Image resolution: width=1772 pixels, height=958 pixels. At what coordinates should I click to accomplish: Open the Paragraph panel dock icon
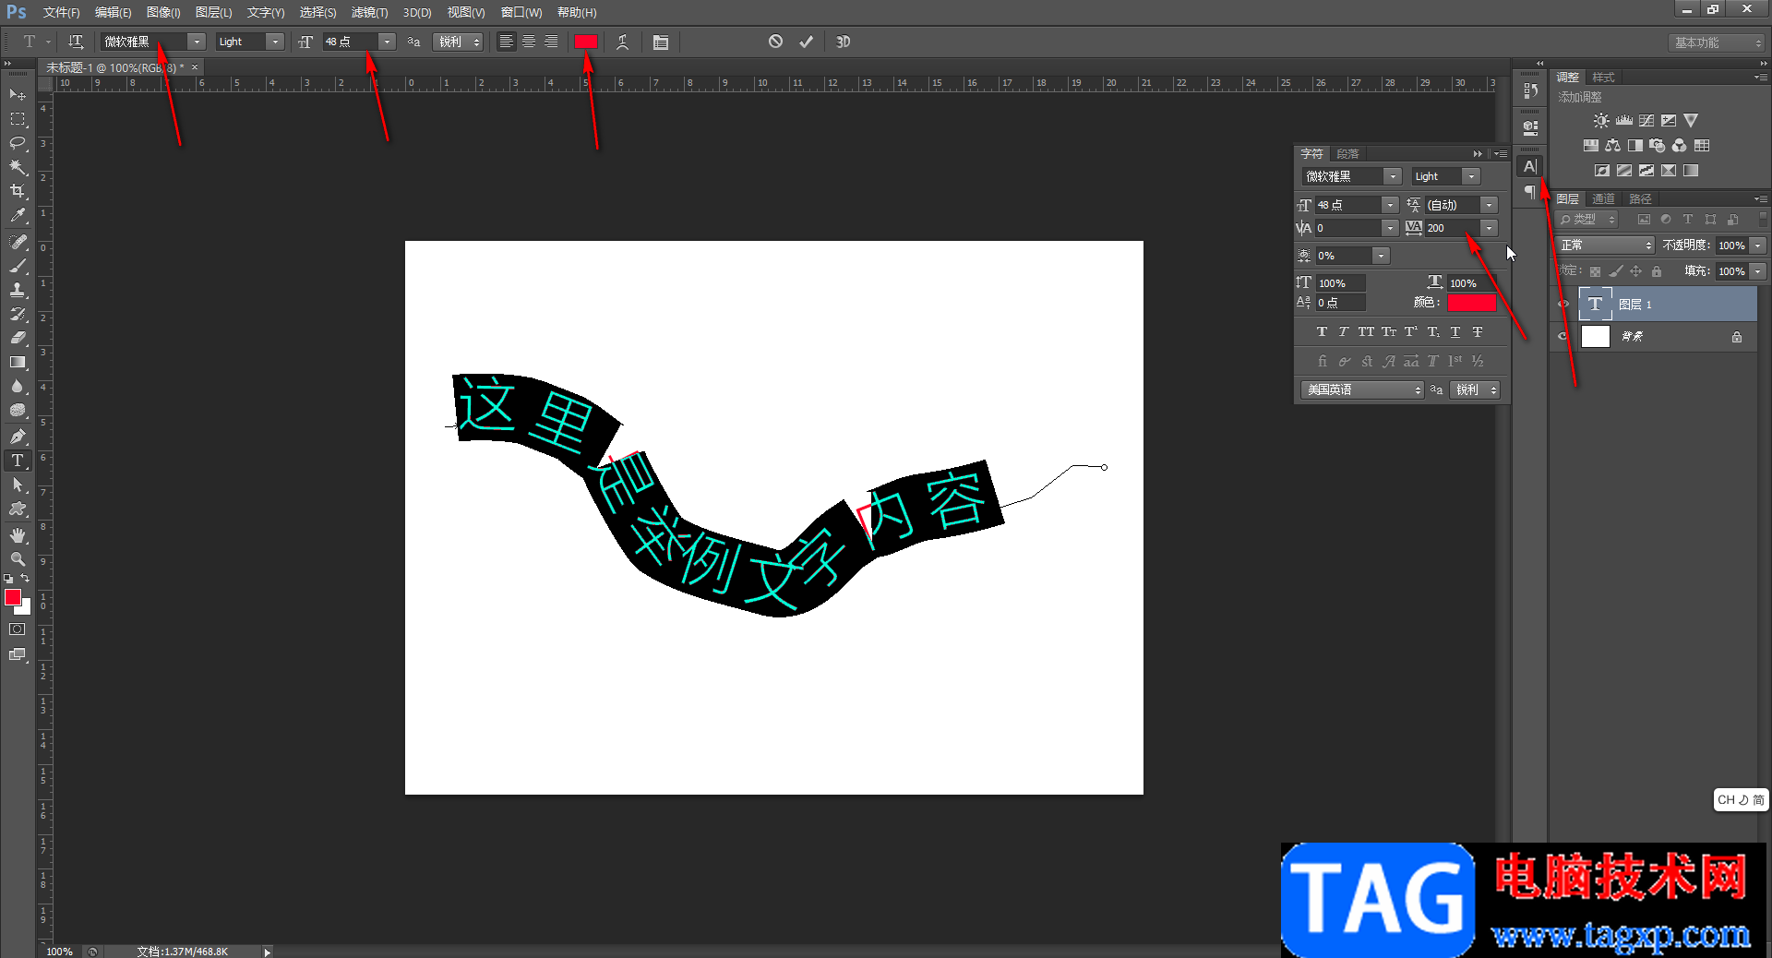[1530, 192]
